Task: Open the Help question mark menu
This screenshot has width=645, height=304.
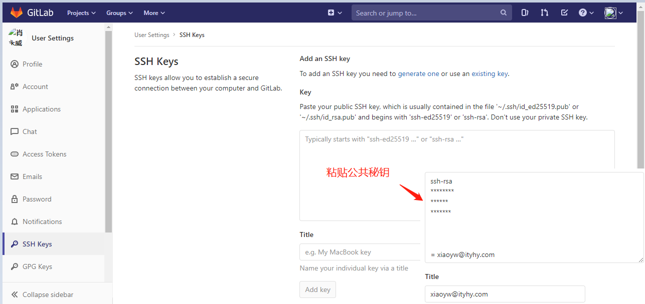Action: point(583,12)
